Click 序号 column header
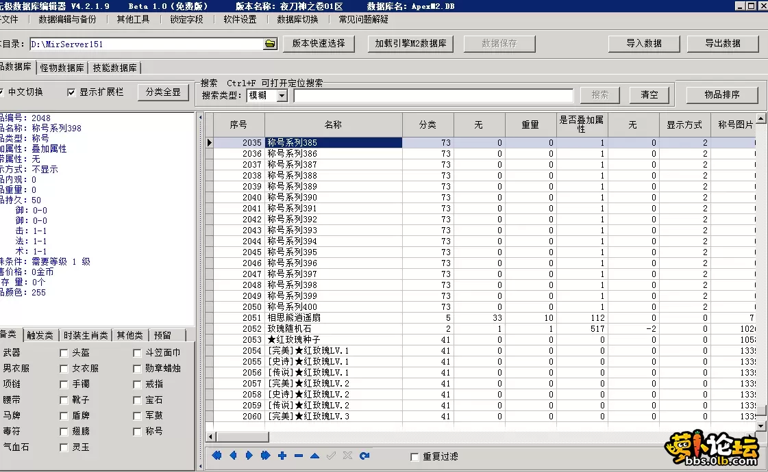The height and width of the screenshot is (472, 768). click(238, 124)
